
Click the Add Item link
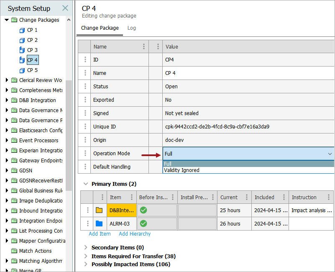pyautogui.click(x=100, y=234)
